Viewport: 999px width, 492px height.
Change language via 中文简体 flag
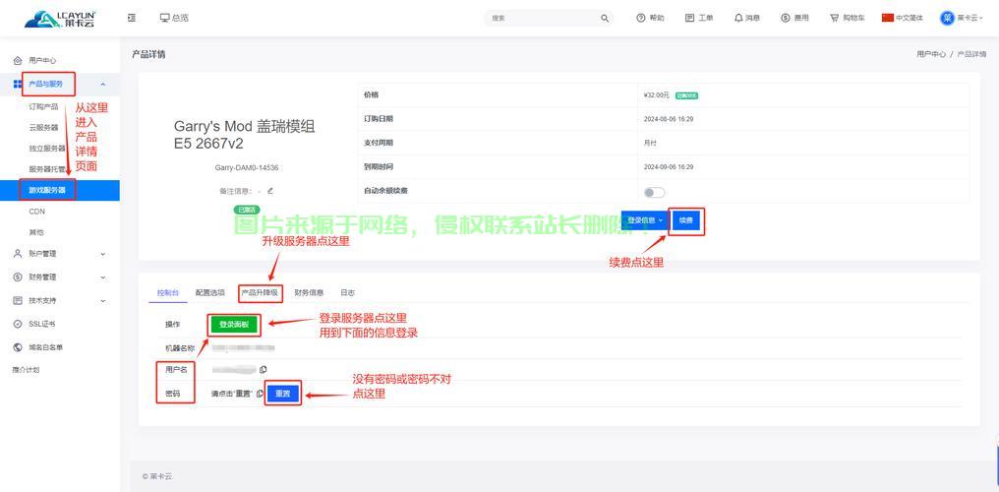click(903, 18)
